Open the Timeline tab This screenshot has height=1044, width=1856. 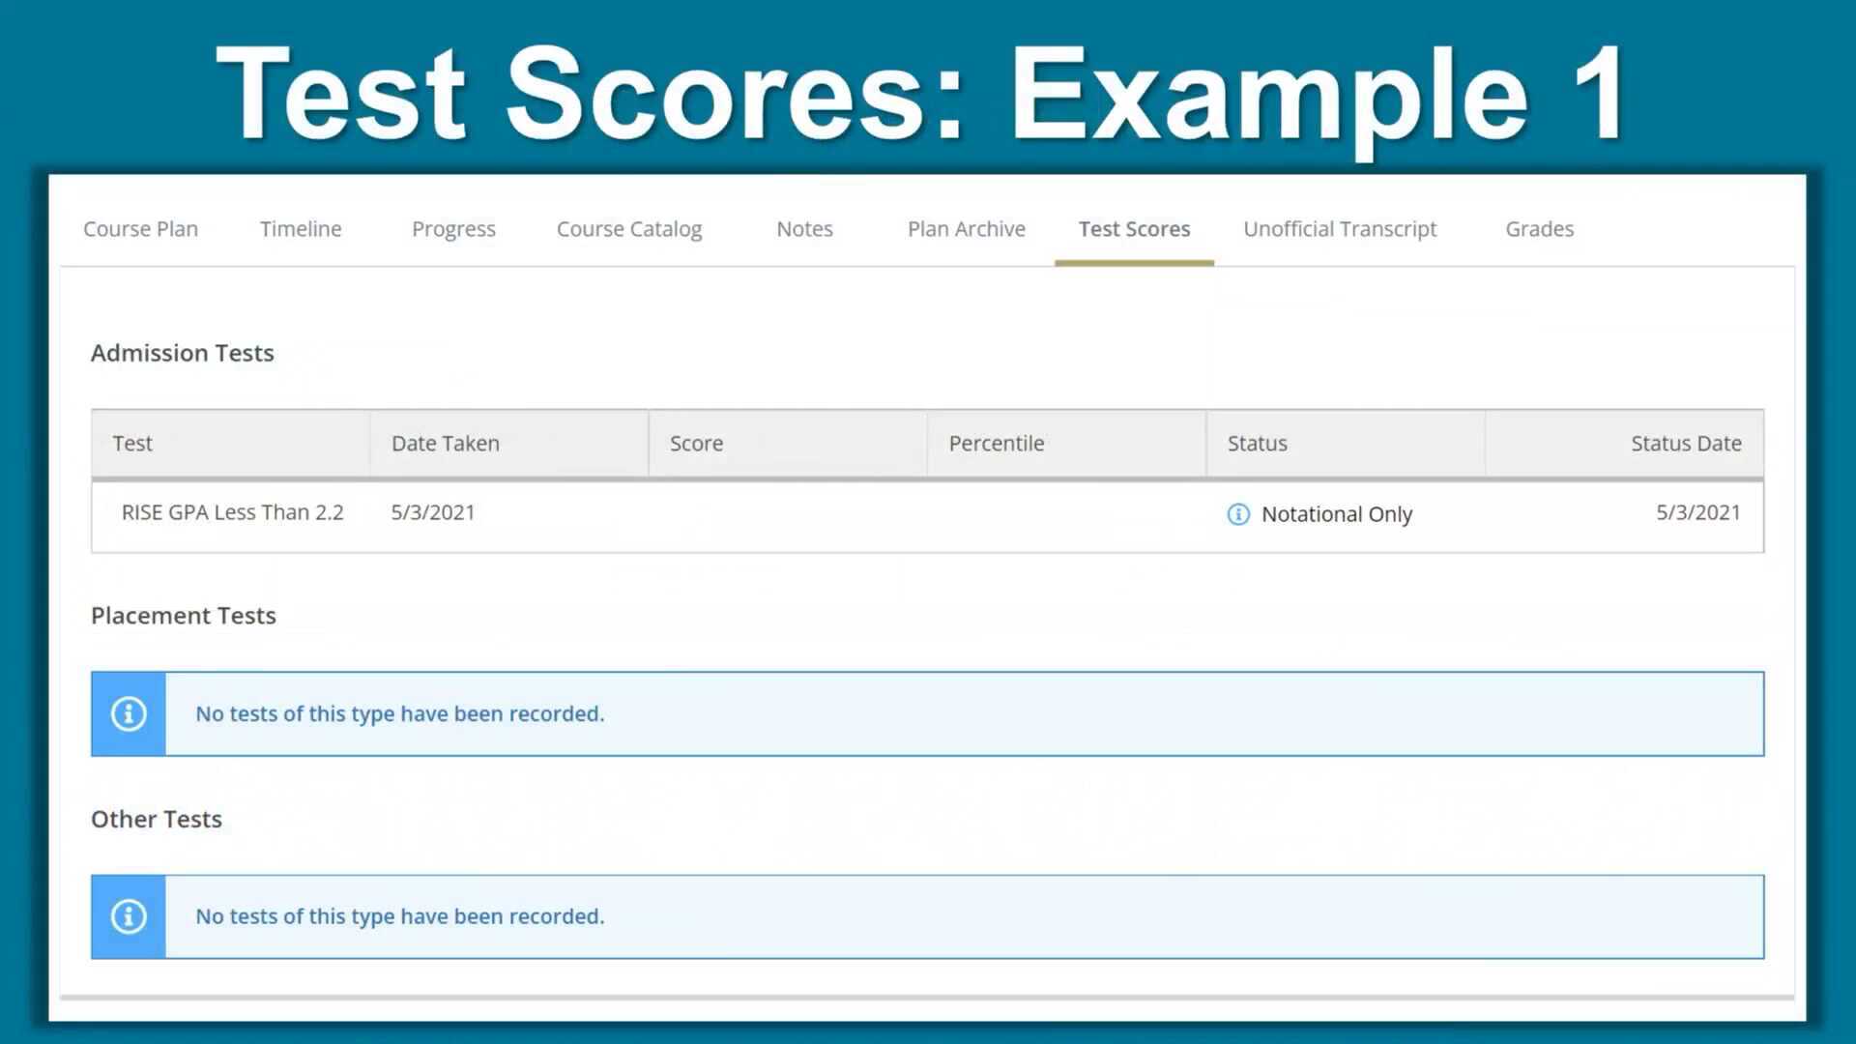point(301,229)
